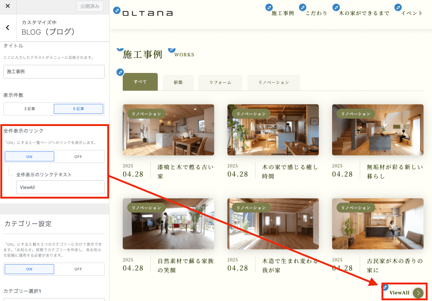
Task: Select the 新築 category tab
Action: pos(178,83)
